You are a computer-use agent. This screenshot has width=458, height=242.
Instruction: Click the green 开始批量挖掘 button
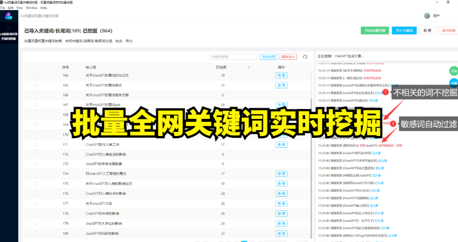click(x=375, y=30)
